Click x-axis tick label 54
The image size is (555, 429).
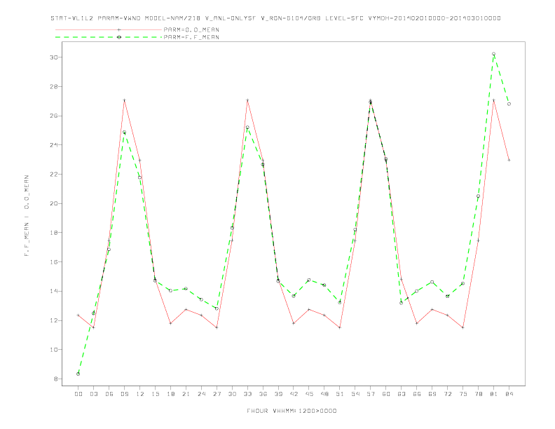(355, 394)
